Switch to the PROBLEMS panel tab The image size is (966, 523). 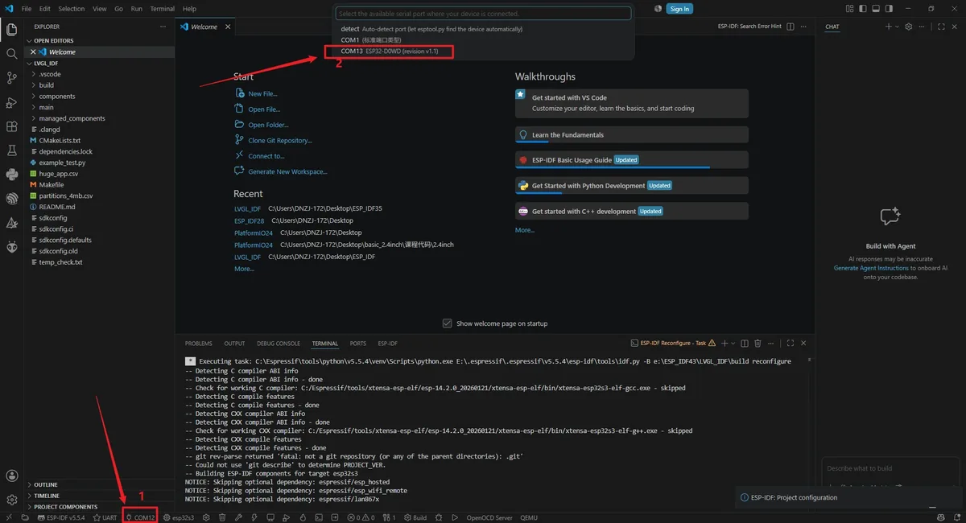coord(198,344)
